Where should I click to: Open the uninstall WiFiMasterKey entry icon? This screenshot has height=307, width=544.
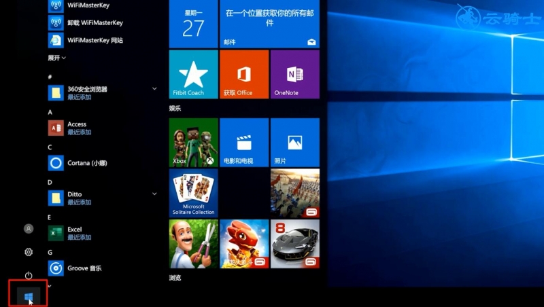point(56,23)
